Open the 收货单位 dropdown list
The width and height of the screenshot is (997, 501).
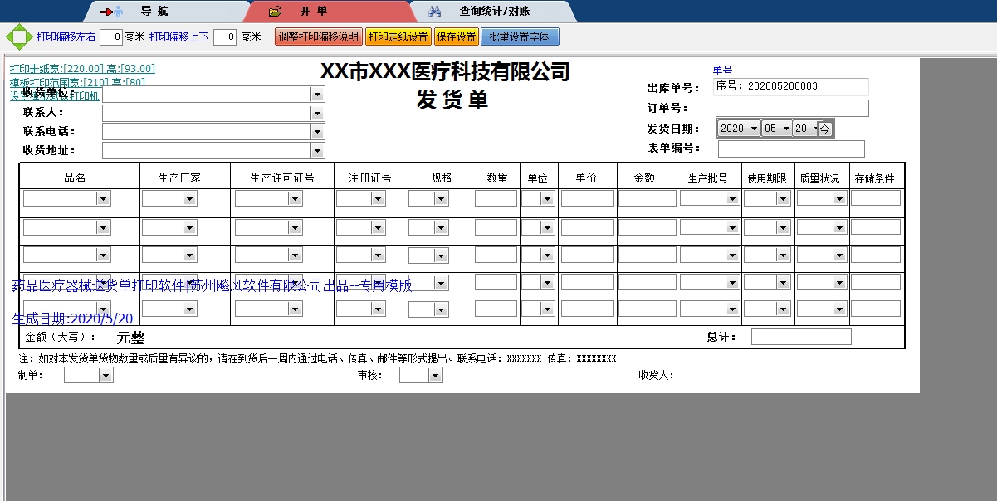(316, 93)
